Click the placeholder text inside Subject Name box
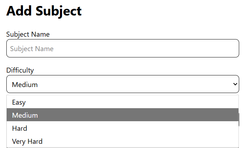The height and width of the screenshot is (148, 242). coord(32,49)
